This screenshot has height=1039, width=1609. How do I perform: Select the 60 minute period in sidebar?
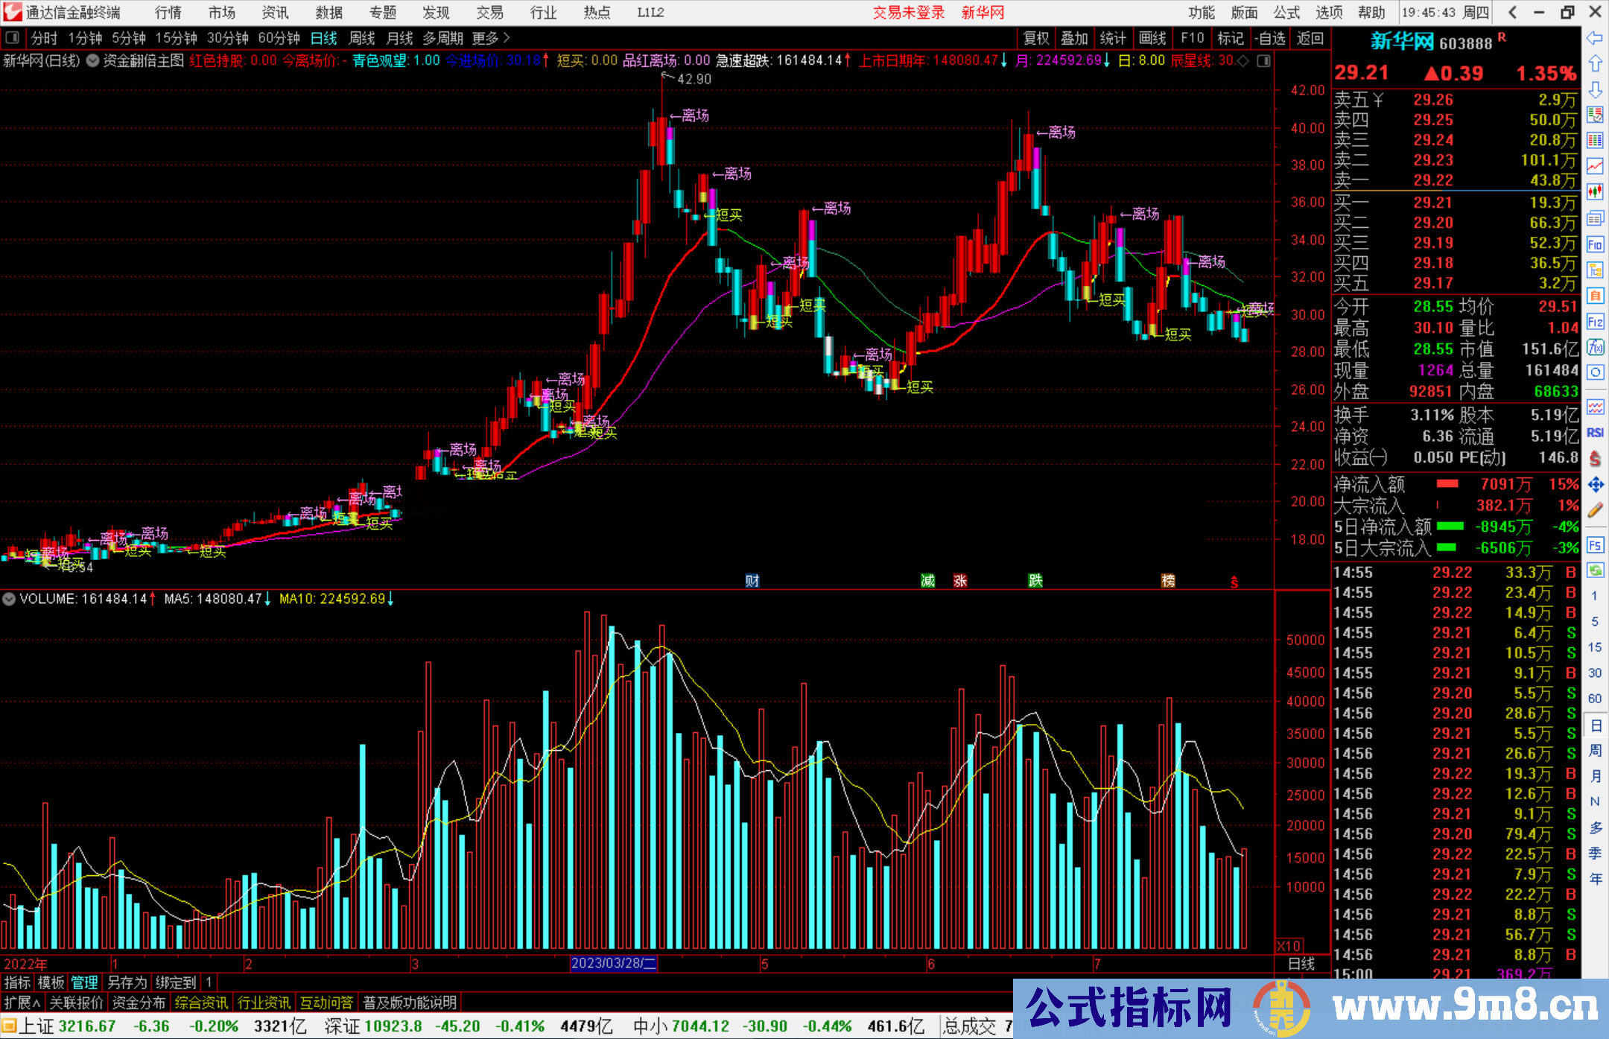(x=1595, y=699)
